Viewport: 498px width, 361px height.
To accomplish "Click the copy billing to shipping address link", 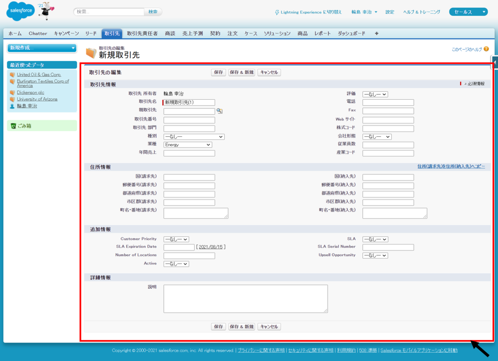I will 451,166.
